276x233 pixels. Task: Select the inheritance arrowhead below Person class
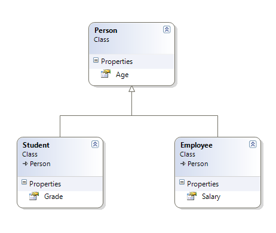[x=131, y=89]
